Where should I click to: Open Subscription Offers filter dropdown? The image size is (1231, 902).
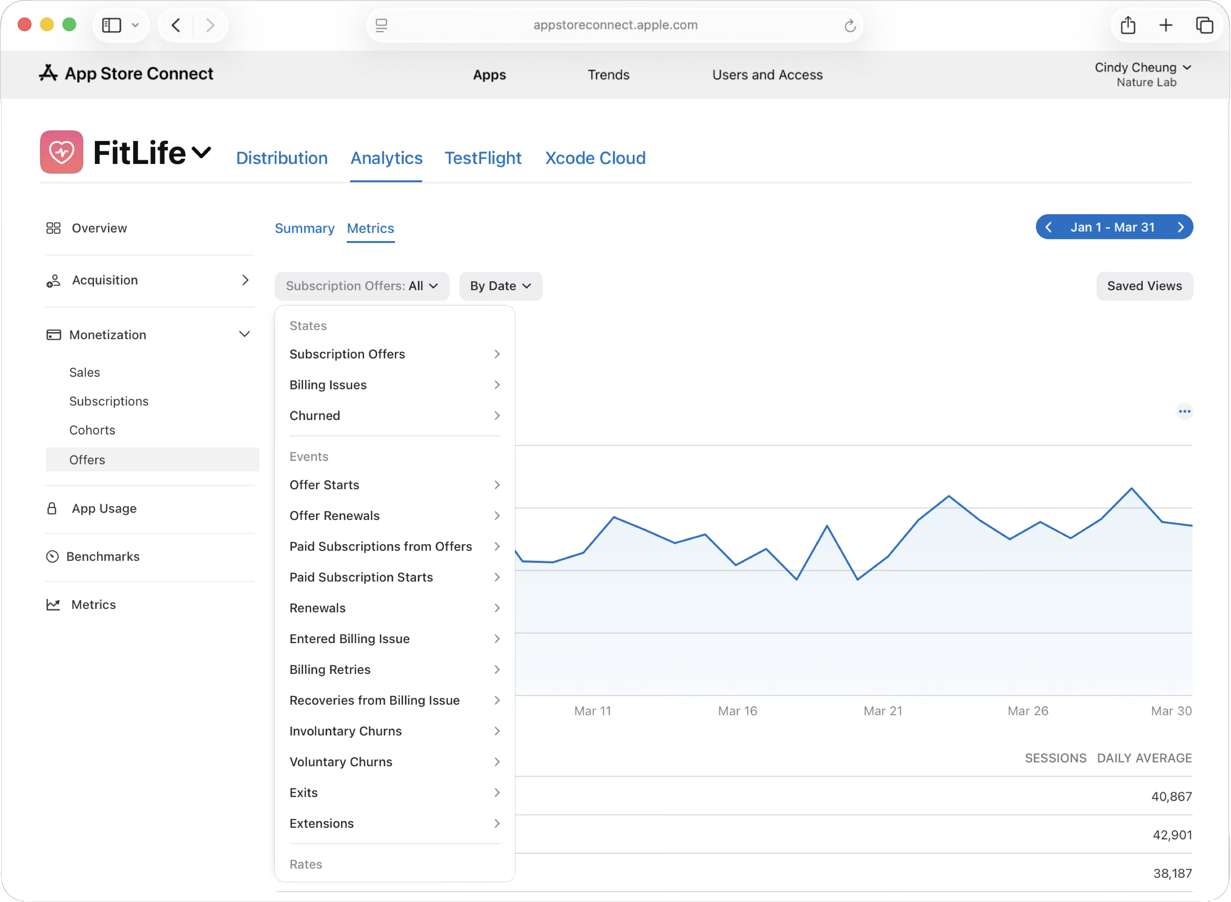pyautogui.click(x=362, y=286)
